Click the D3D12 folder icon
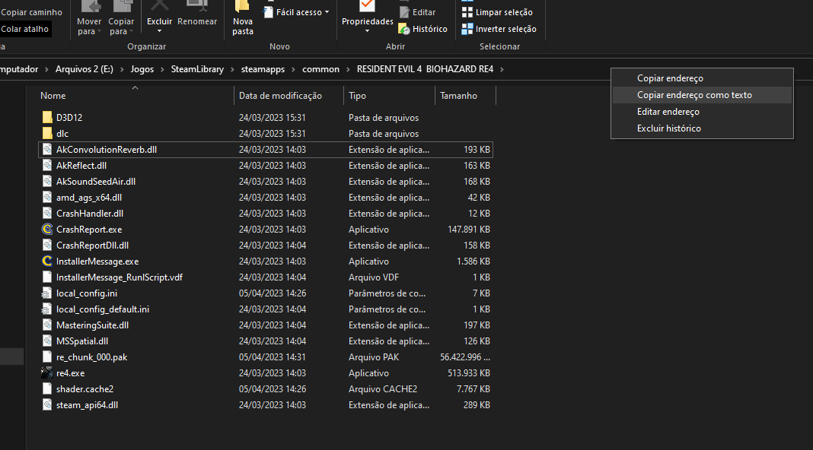The height and width of the screenshot is (450, 813). (47, 117)
